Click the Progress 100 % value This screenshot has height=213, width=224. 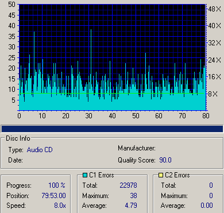point(57,185)
